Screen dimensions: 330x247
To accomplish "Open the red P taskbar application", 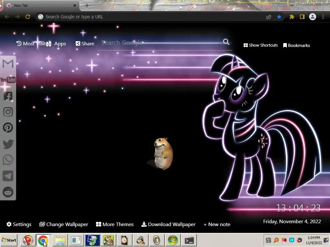I will pos(28,240).
